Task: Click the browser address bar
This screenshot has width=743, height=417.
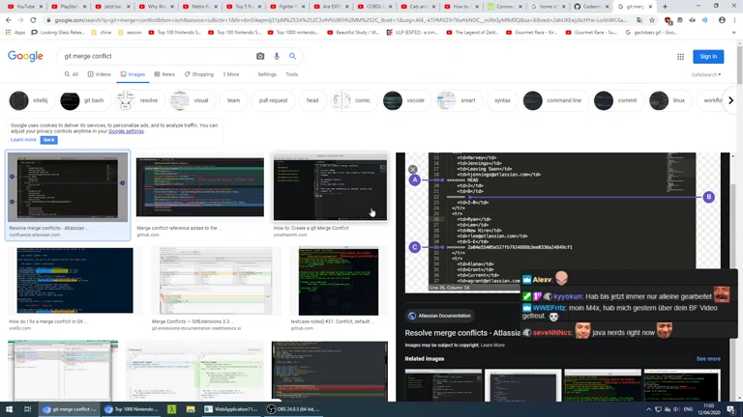Action: (342, 20)
